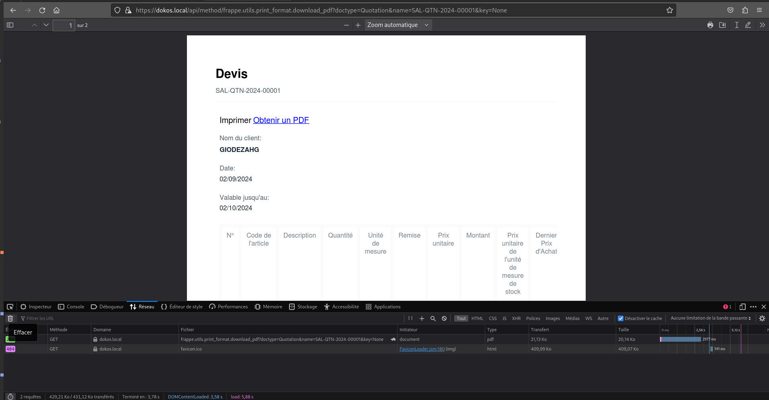
Task: Uncheck Désactiver le cache checkbox
Action: pos(621,318)
